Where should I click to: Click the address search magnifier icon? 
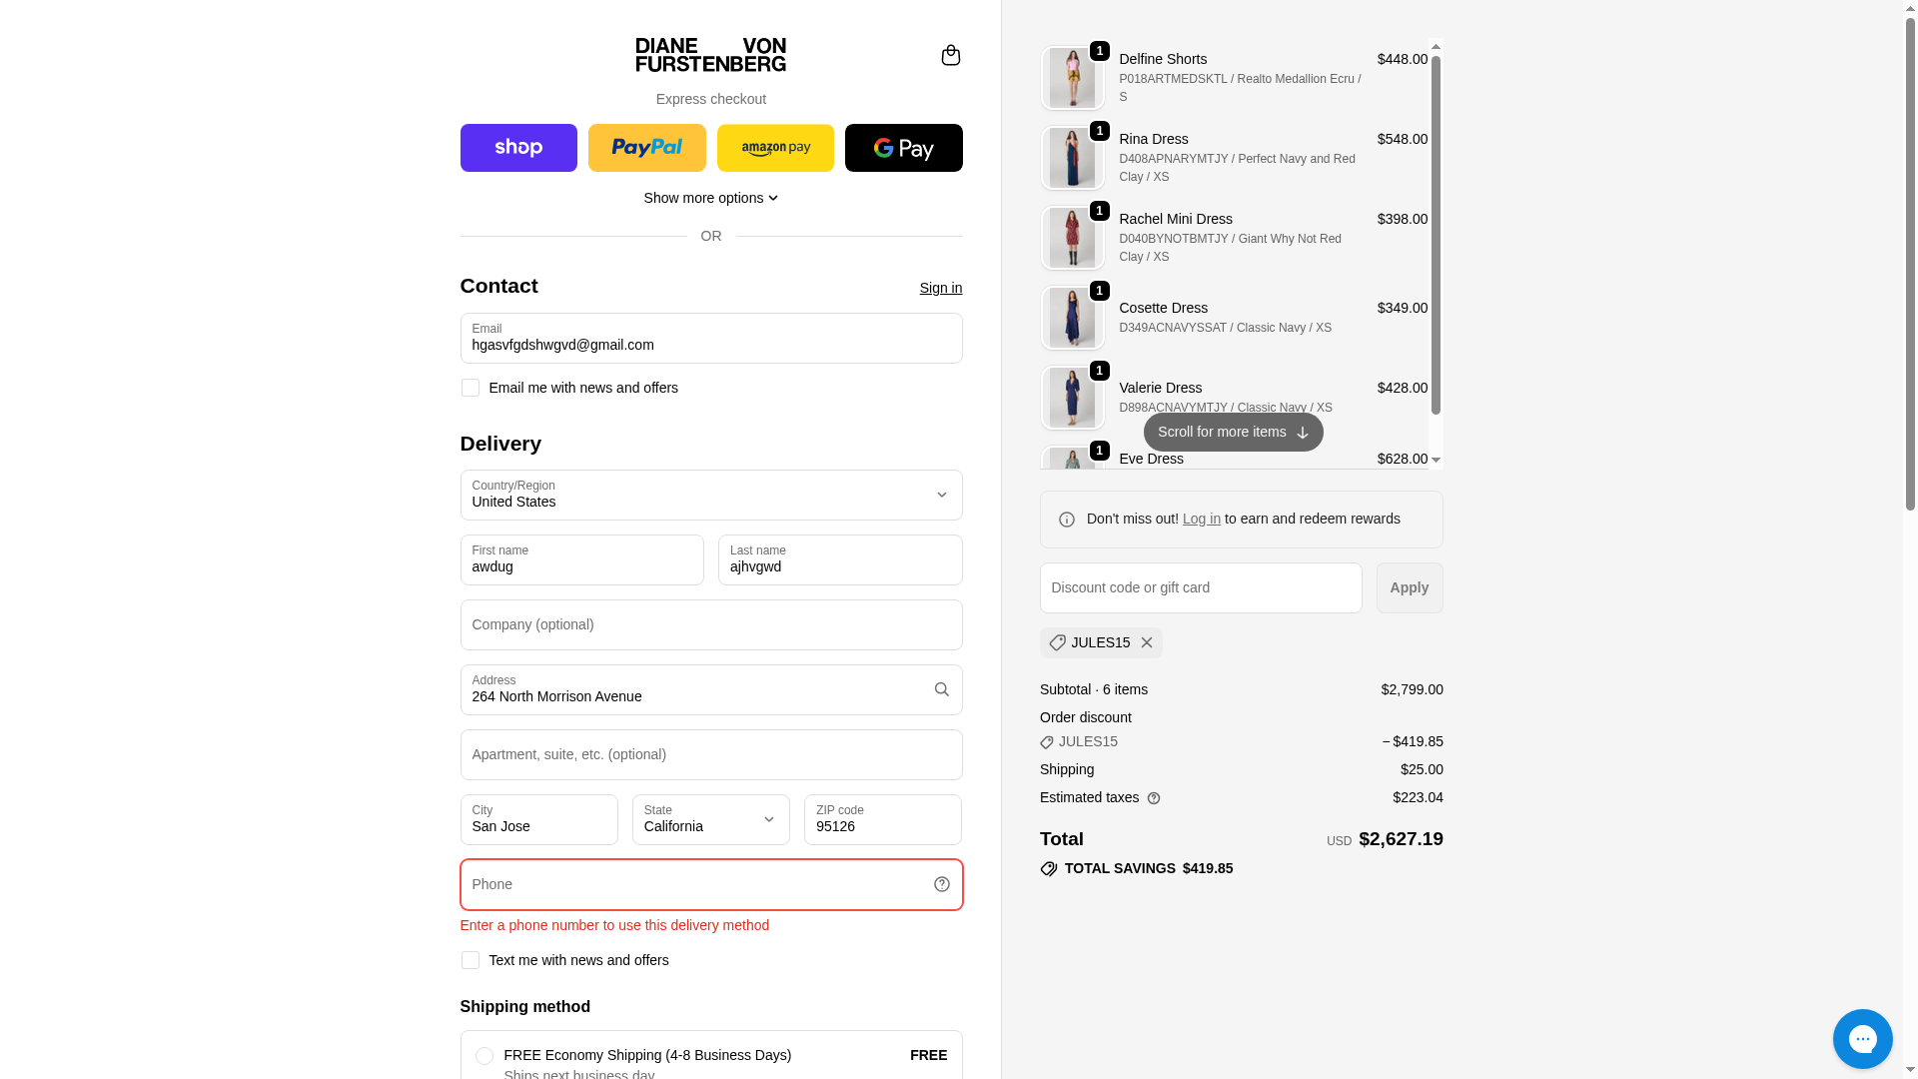[x=941, y=689]
